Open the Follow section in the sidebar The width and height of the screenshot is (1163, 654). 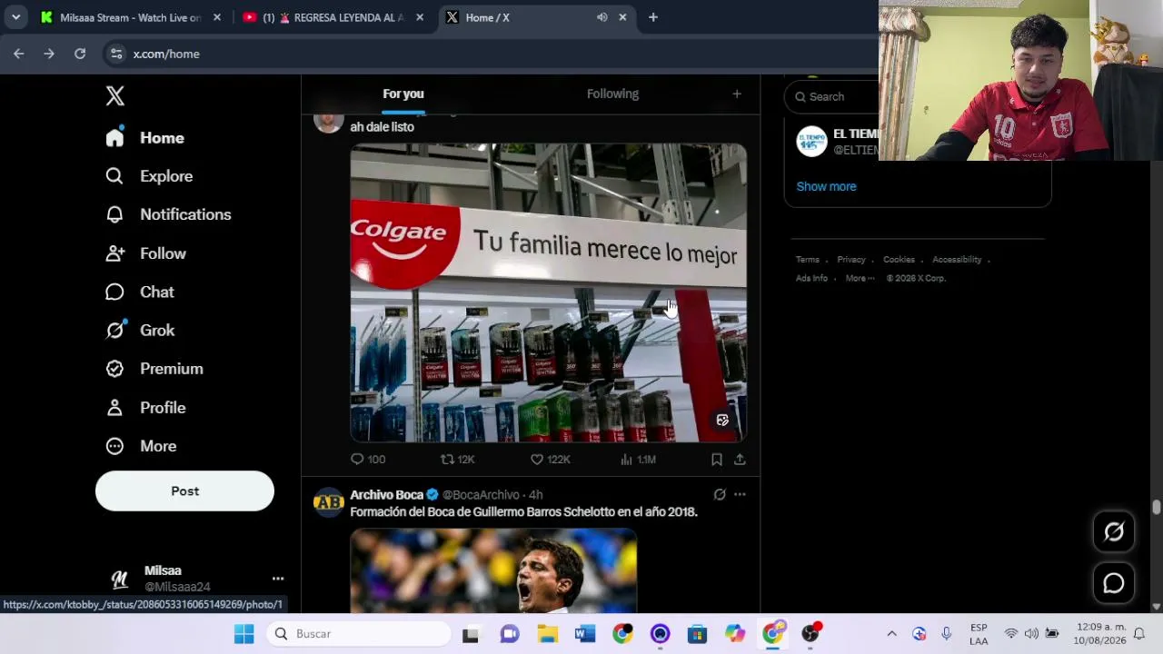[x=145, y=253]
